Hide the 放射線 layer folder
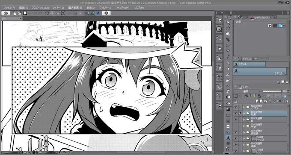 coord(236,132)
